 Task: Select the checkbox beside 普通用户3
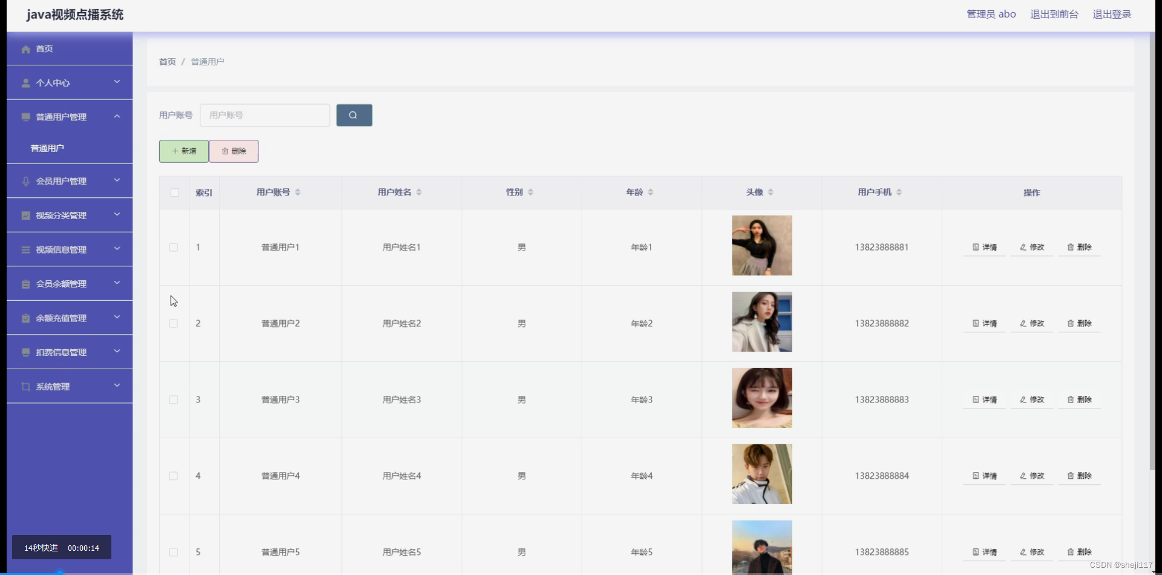tap(173, 399)
